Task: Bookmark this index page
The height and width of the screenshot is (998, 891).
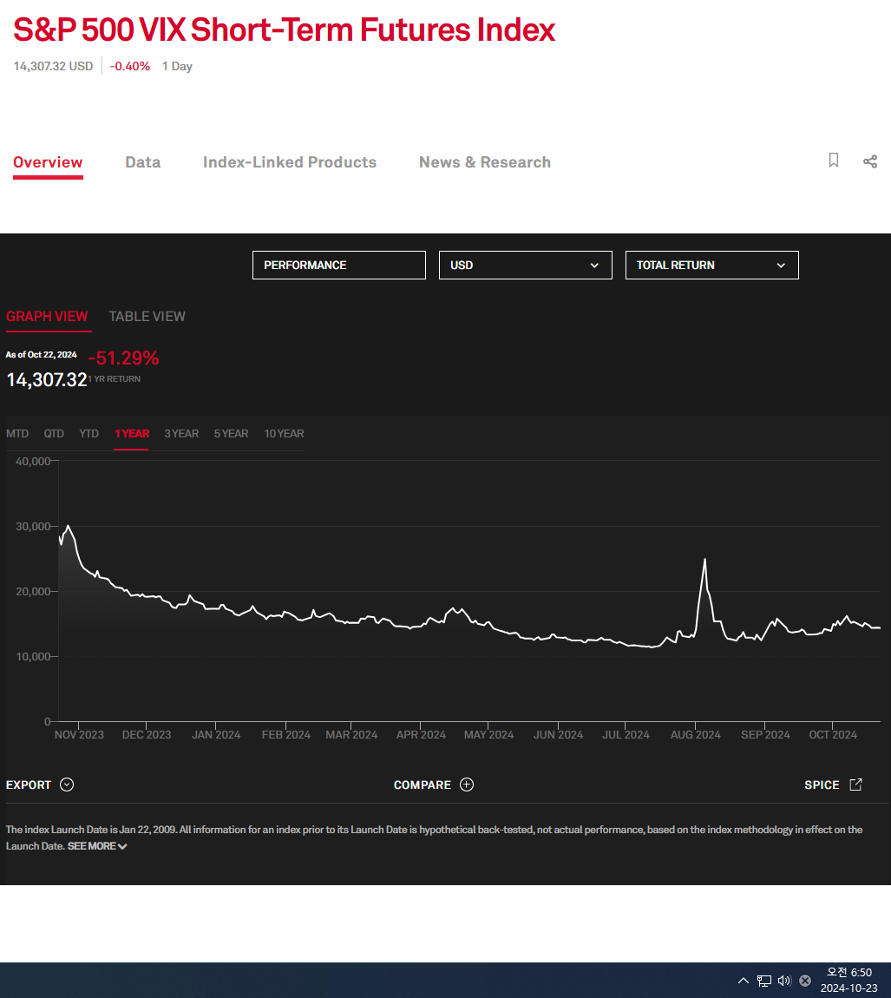Action: click(833, 161)
